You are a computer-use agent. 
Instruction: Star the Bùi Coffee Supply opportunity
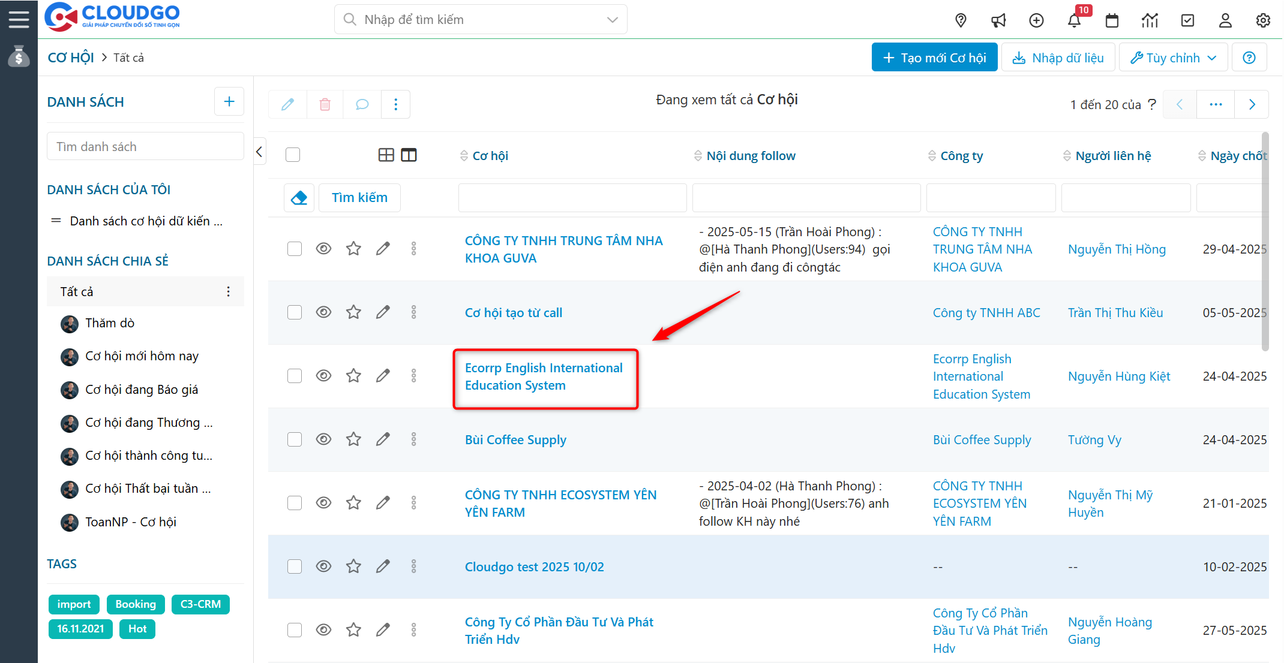[x=353, y=439]
